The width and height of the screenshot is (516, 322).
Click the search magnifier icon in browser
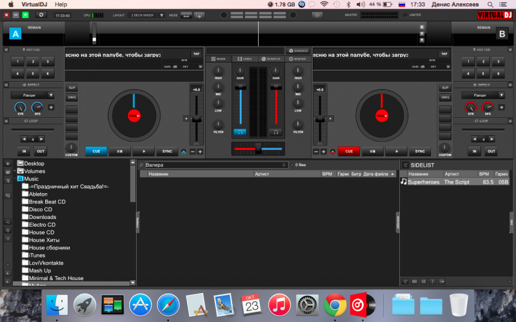tap(141, 165)
